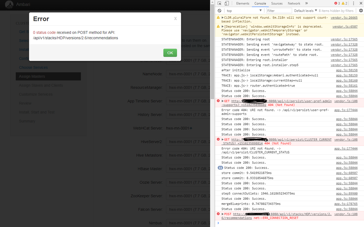The height and width of the screenshot is (227, 364).
Task: Click OK in the Error dialog
Action: (x=170, y=53)
